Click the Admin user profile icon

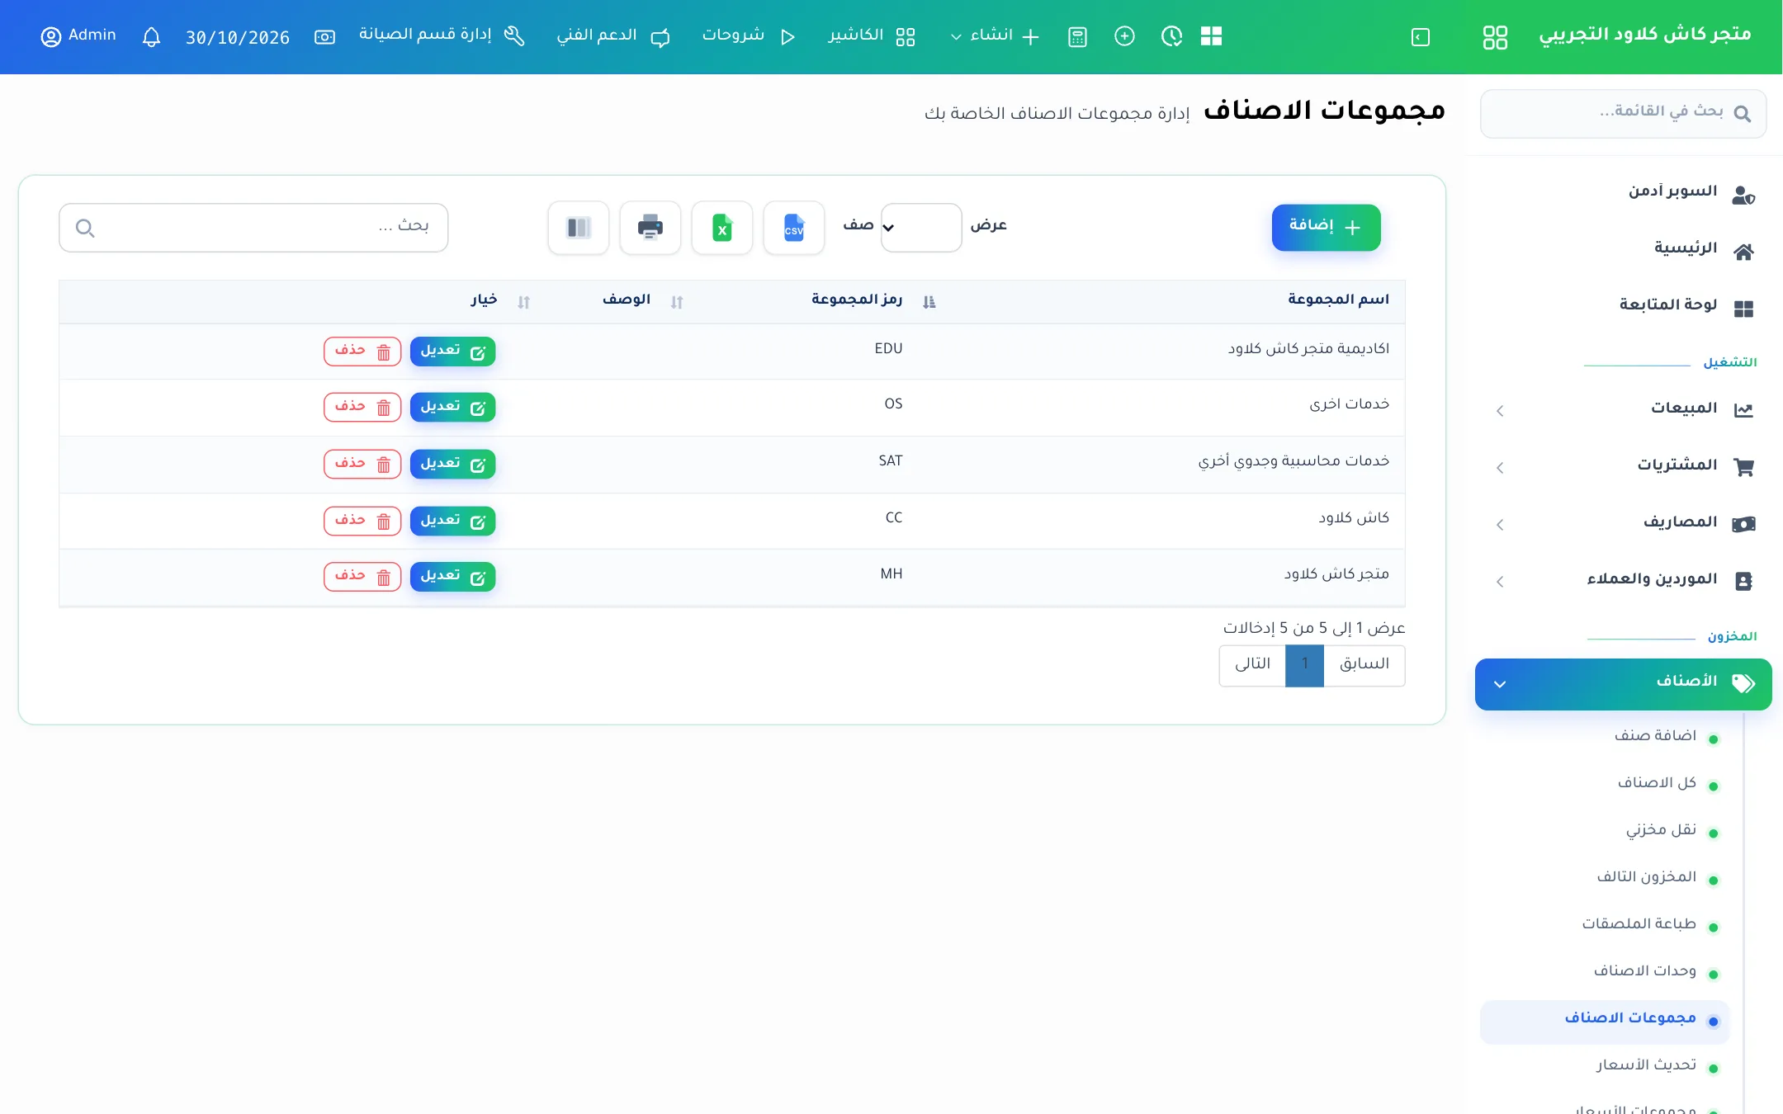pos(51,37)
